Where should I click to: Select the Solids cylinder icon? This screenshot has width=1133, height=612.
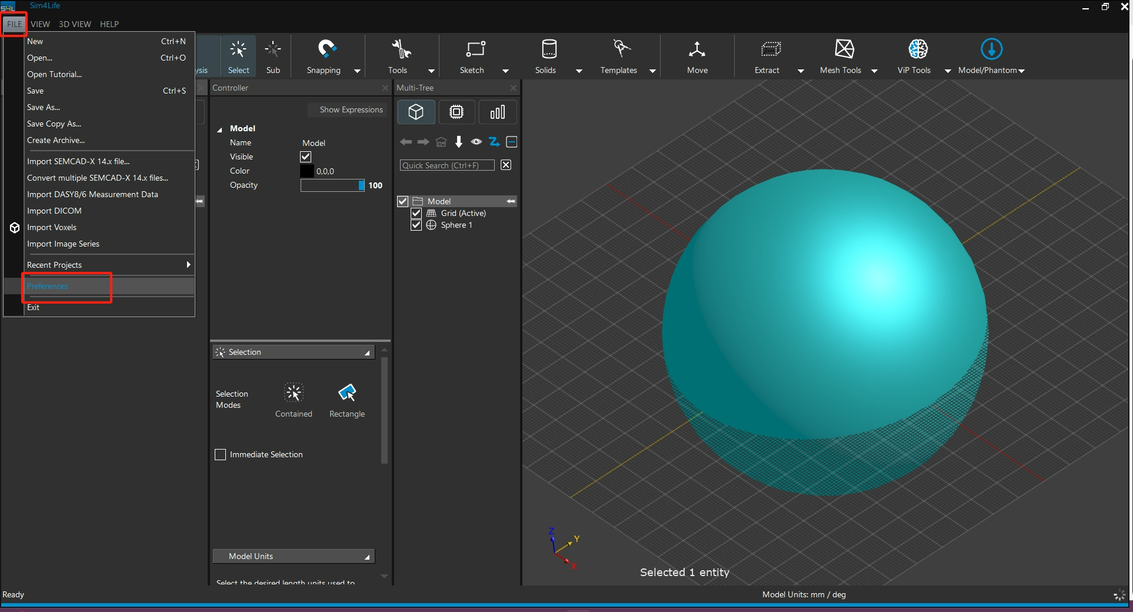548,50
